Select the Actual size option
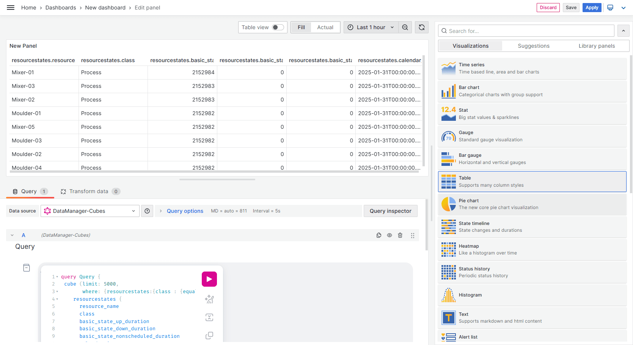 click(325, 27)
